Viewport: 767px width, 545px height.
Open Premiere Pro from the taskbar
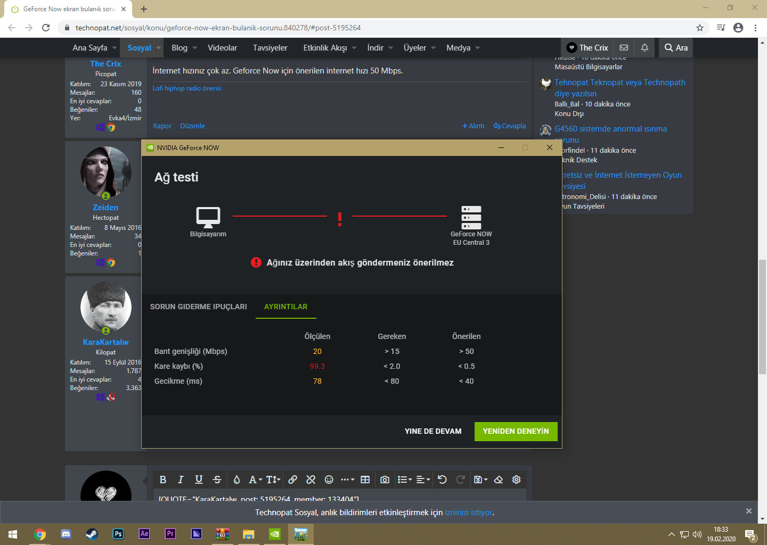tap(170, 534)
